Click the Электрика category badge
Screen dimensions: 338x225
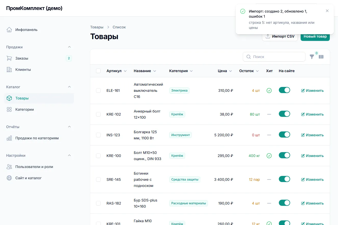179,91
